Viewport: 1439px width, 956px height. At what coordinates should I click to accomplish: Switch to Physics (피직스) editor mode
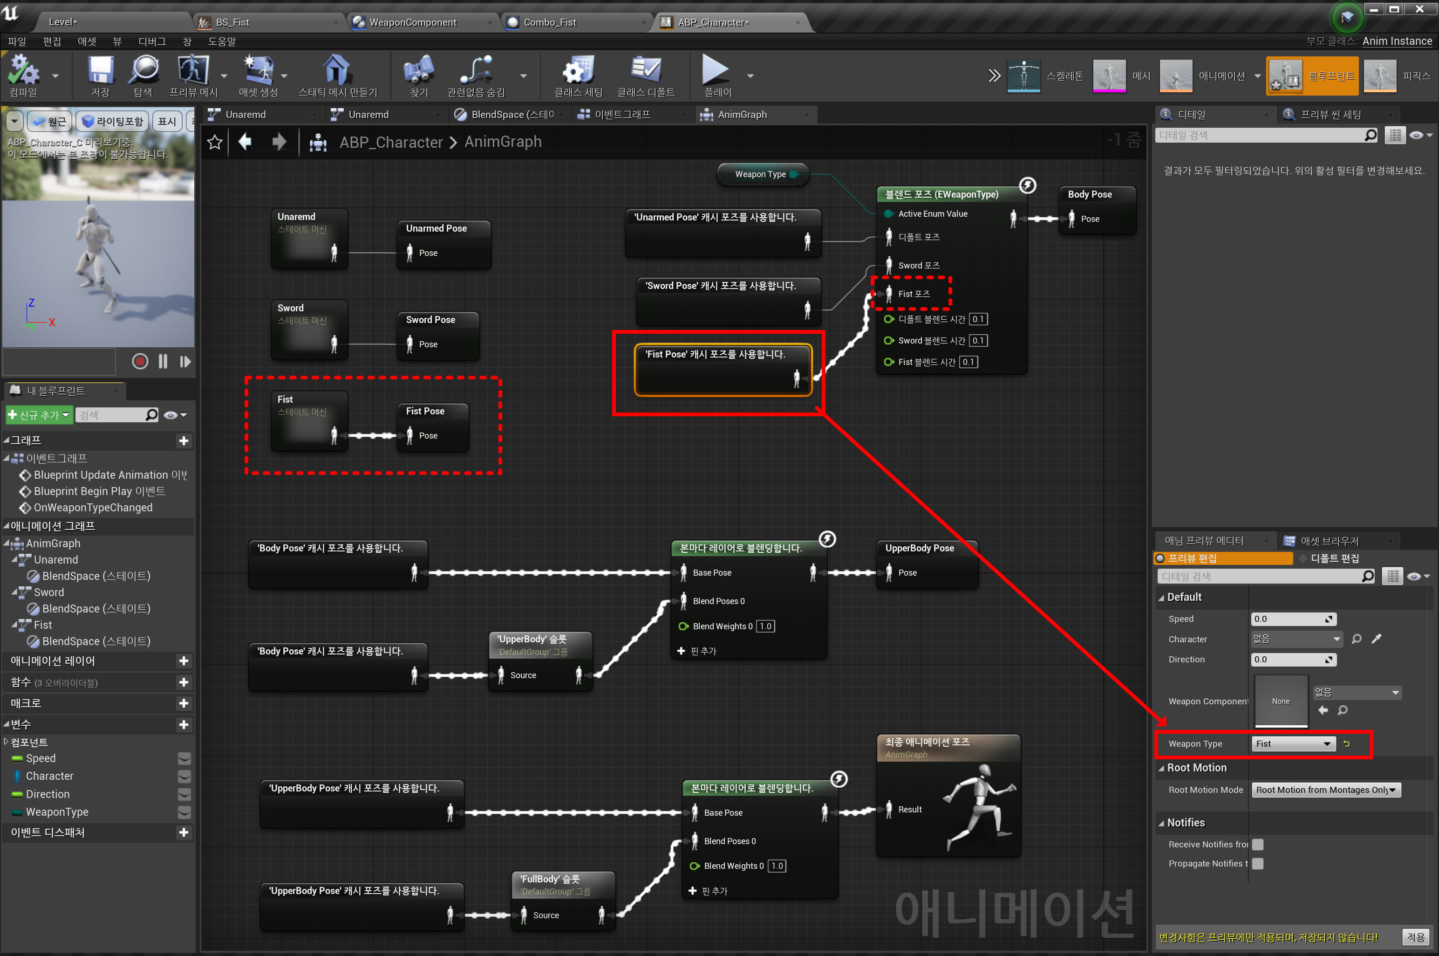(x=1397, y=76)
